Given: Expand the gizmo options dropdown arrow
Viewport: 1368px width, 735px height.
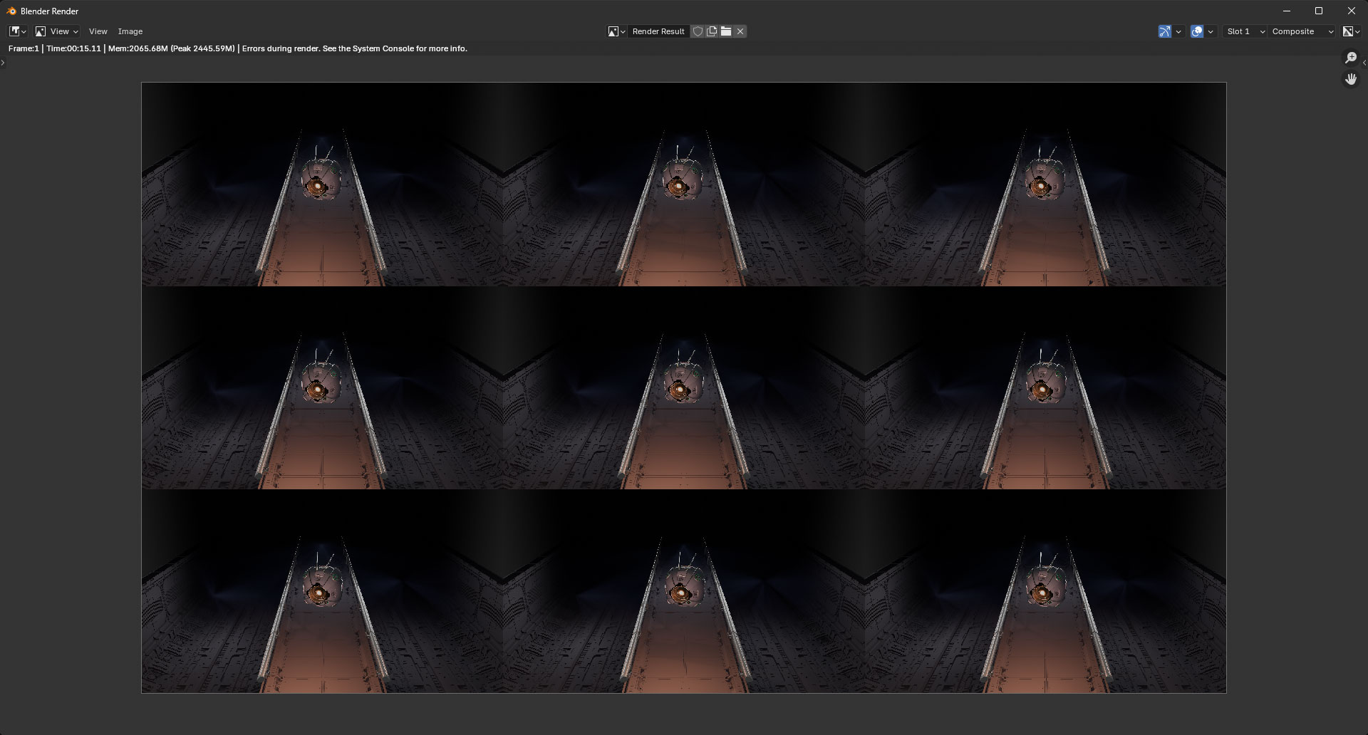Looking at the screenshot, I should point(1178,31).
